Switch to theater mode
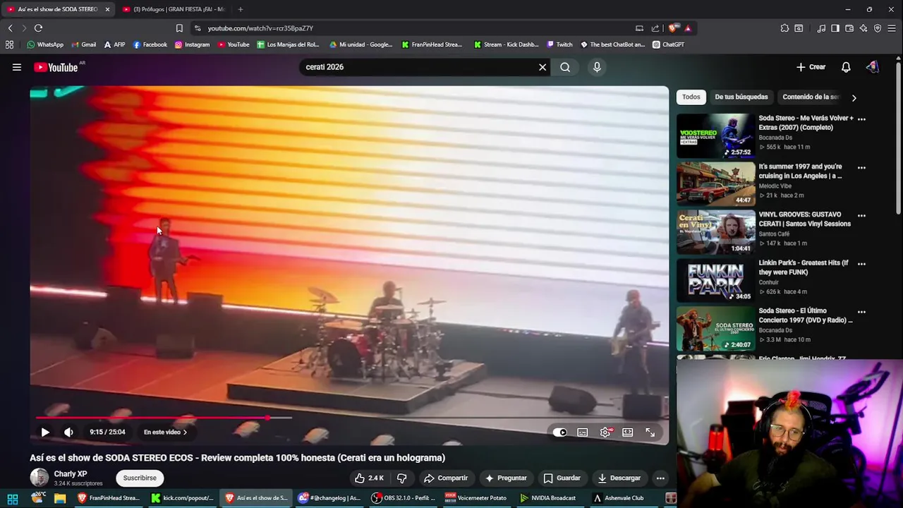 click(x=628, y=432)
